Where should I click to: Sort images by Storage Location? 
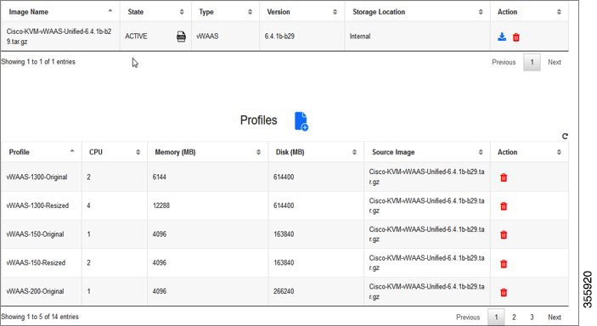tap(417, 12)
